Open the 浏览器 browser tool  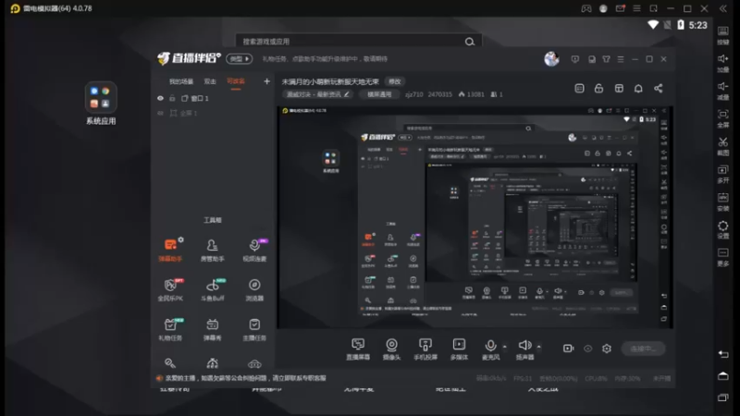click(x=254, y=289)
